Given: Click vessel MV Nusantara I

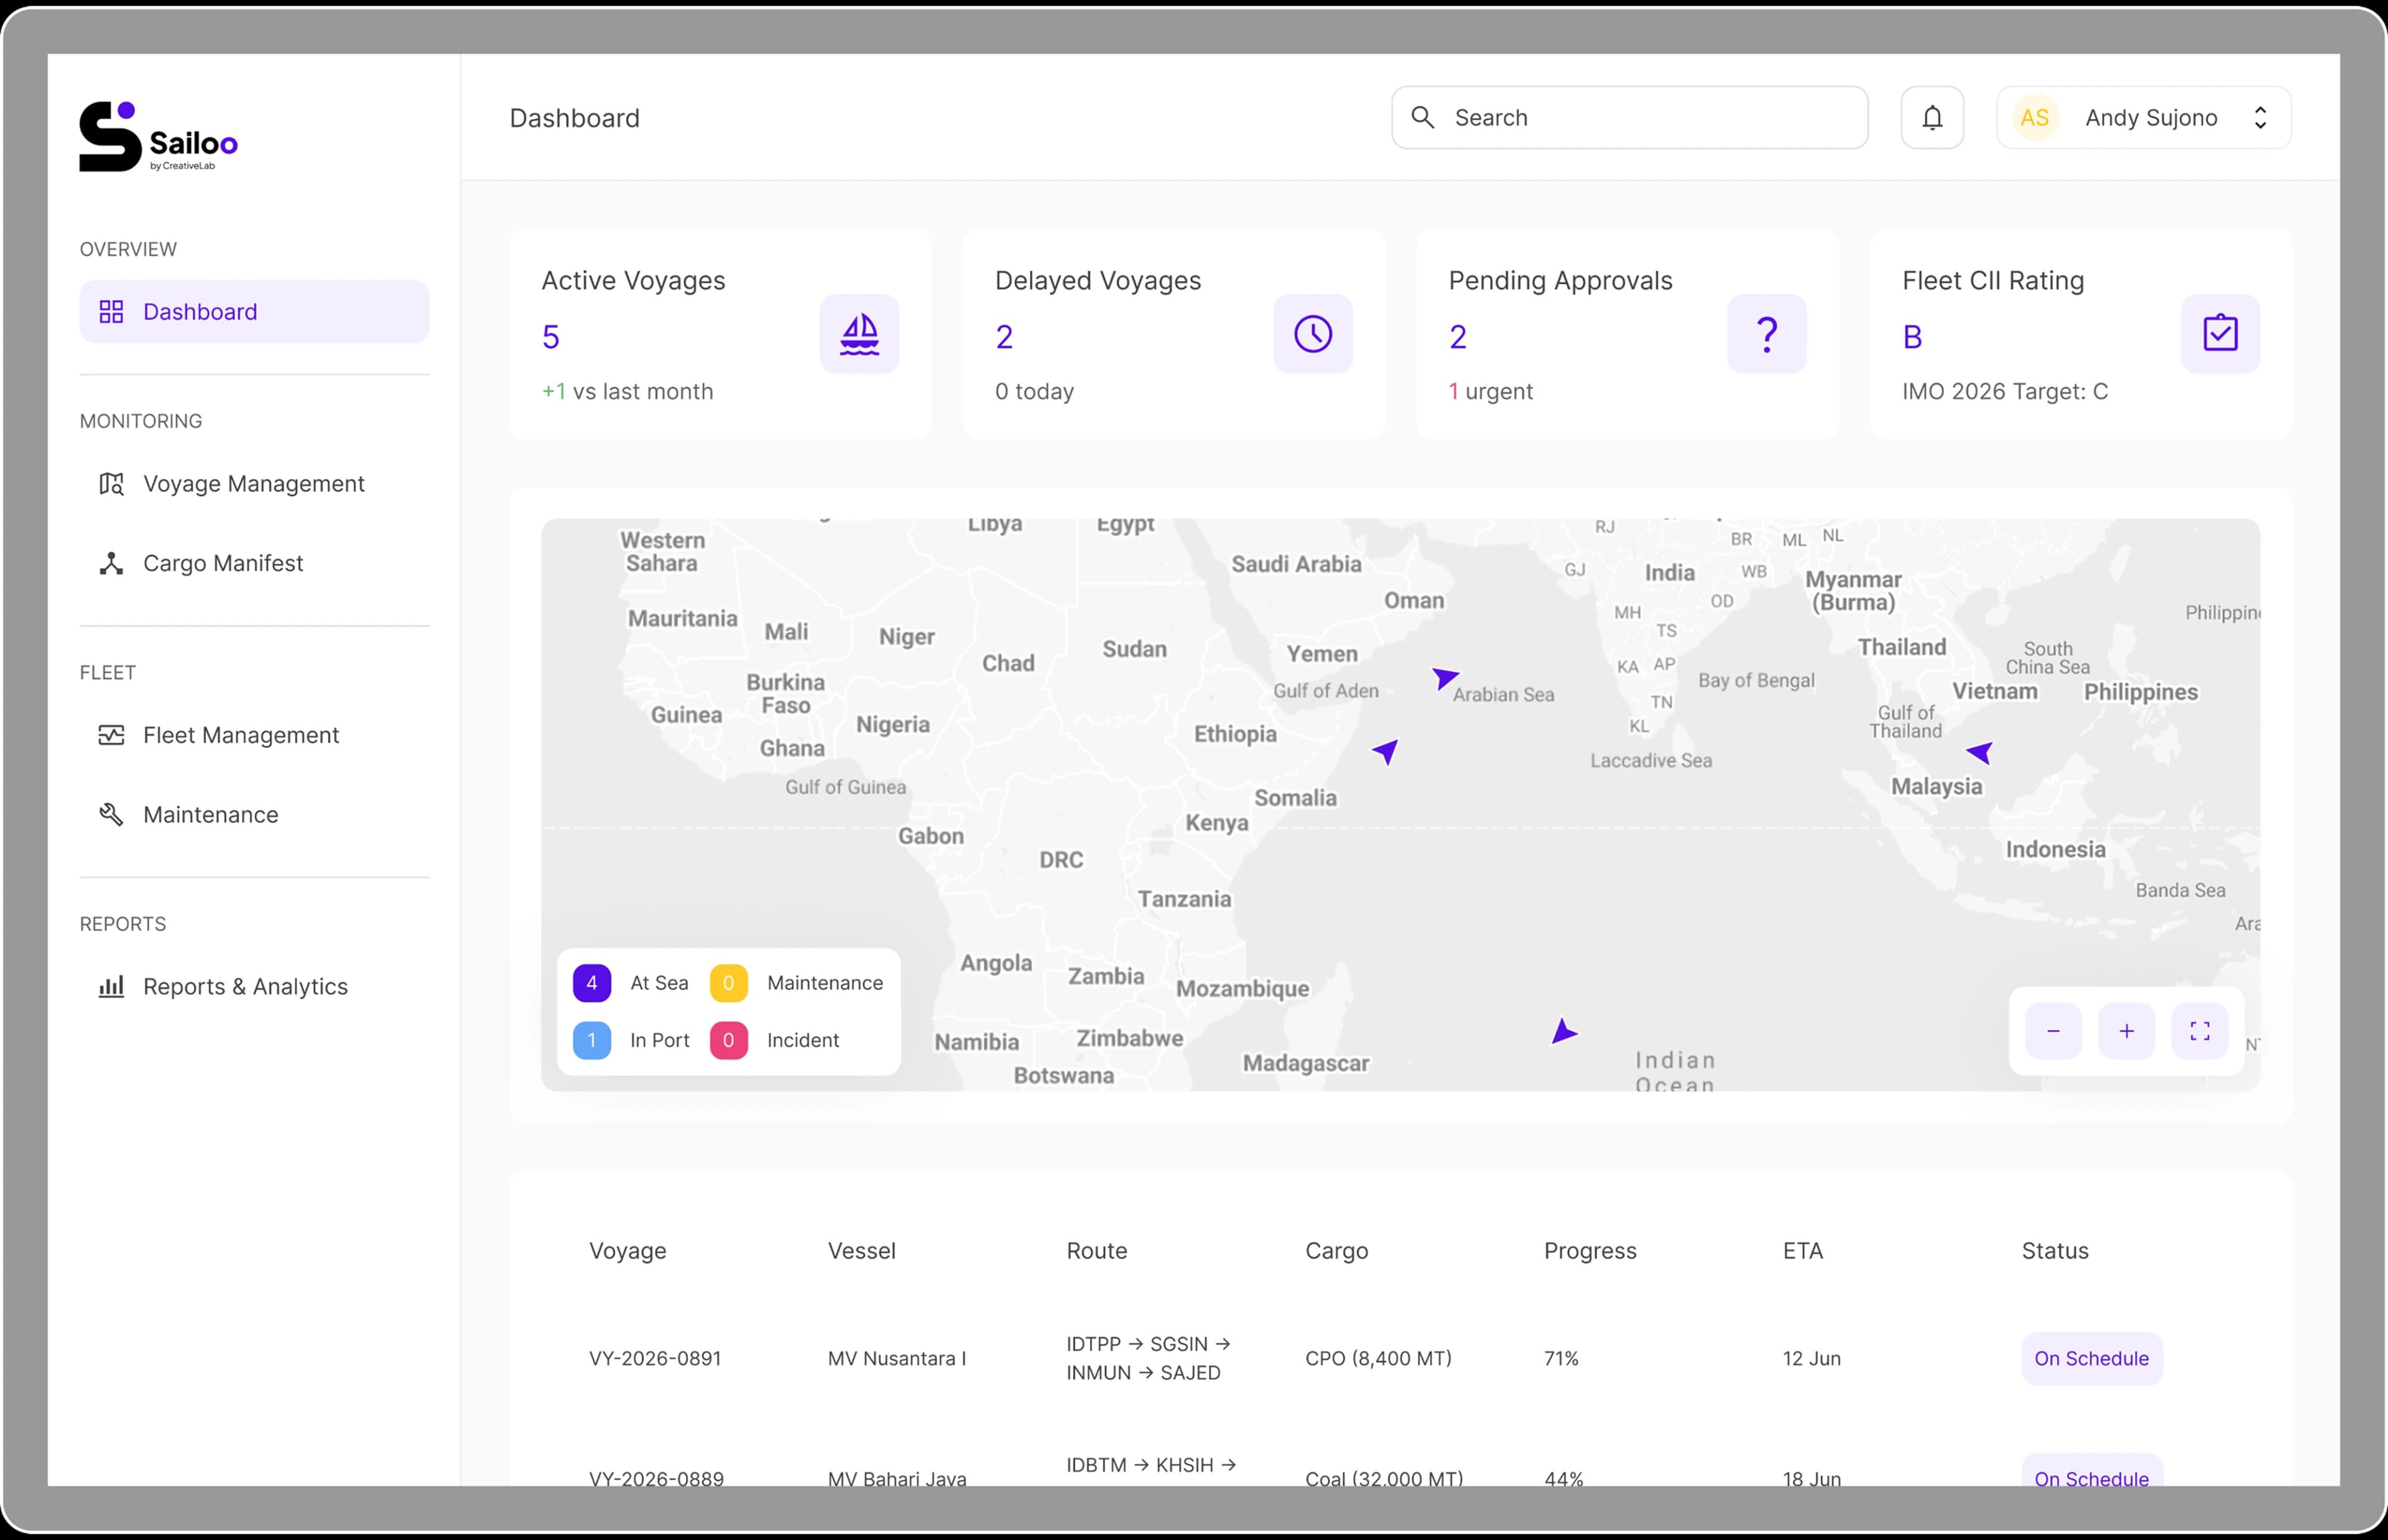Looking at the screenshot, I should pos(896,1358).
